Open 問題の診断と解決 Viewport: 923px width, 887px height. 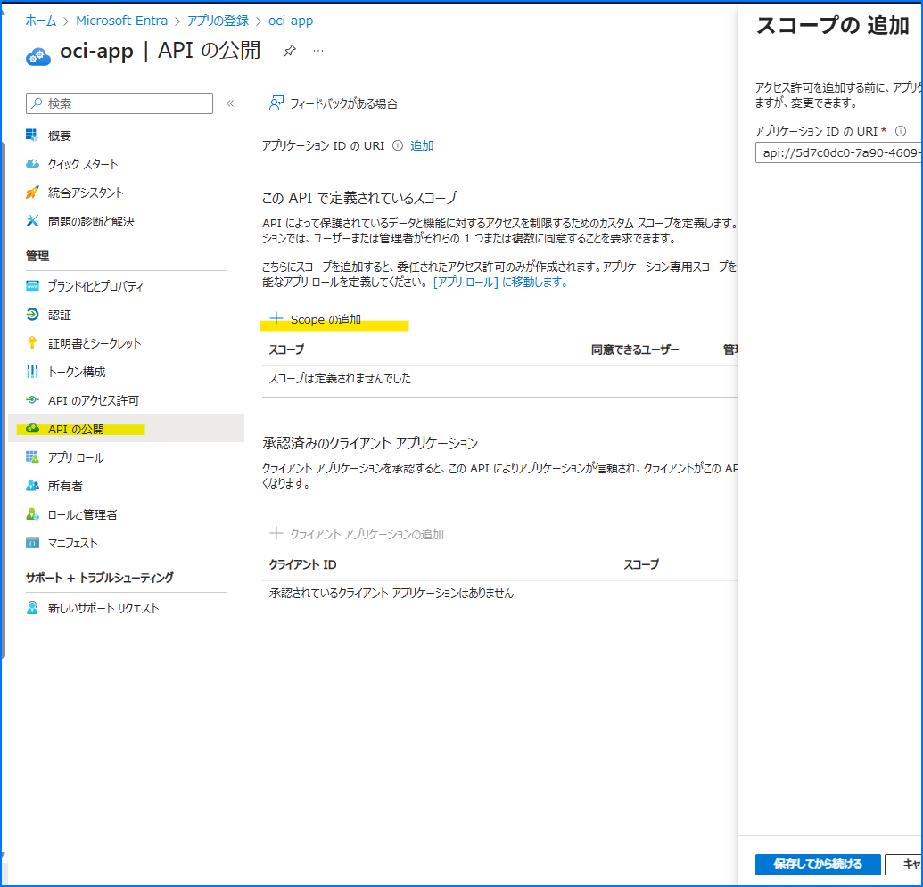(x=91, y=221)
